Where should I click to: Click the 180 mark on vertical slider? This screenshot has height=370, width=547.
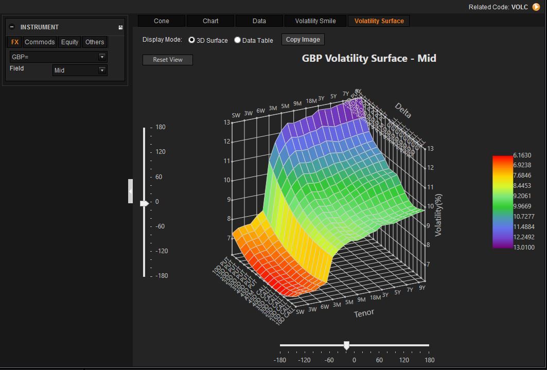(161, 127)
